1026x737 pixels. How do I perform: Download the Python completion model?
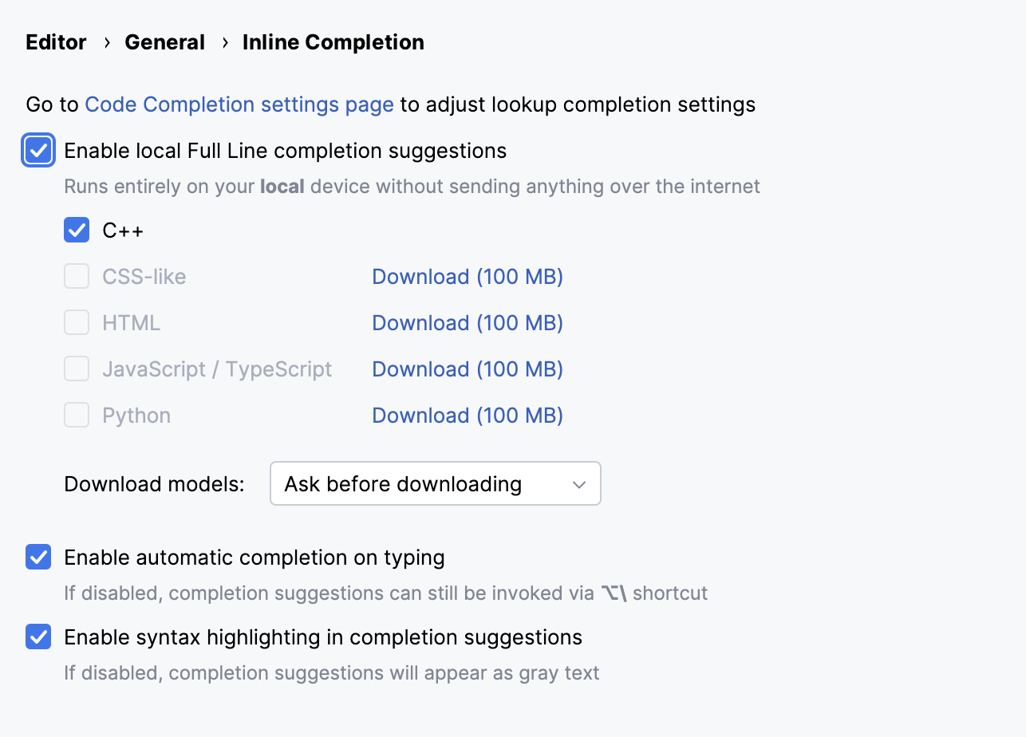(467, 415)
